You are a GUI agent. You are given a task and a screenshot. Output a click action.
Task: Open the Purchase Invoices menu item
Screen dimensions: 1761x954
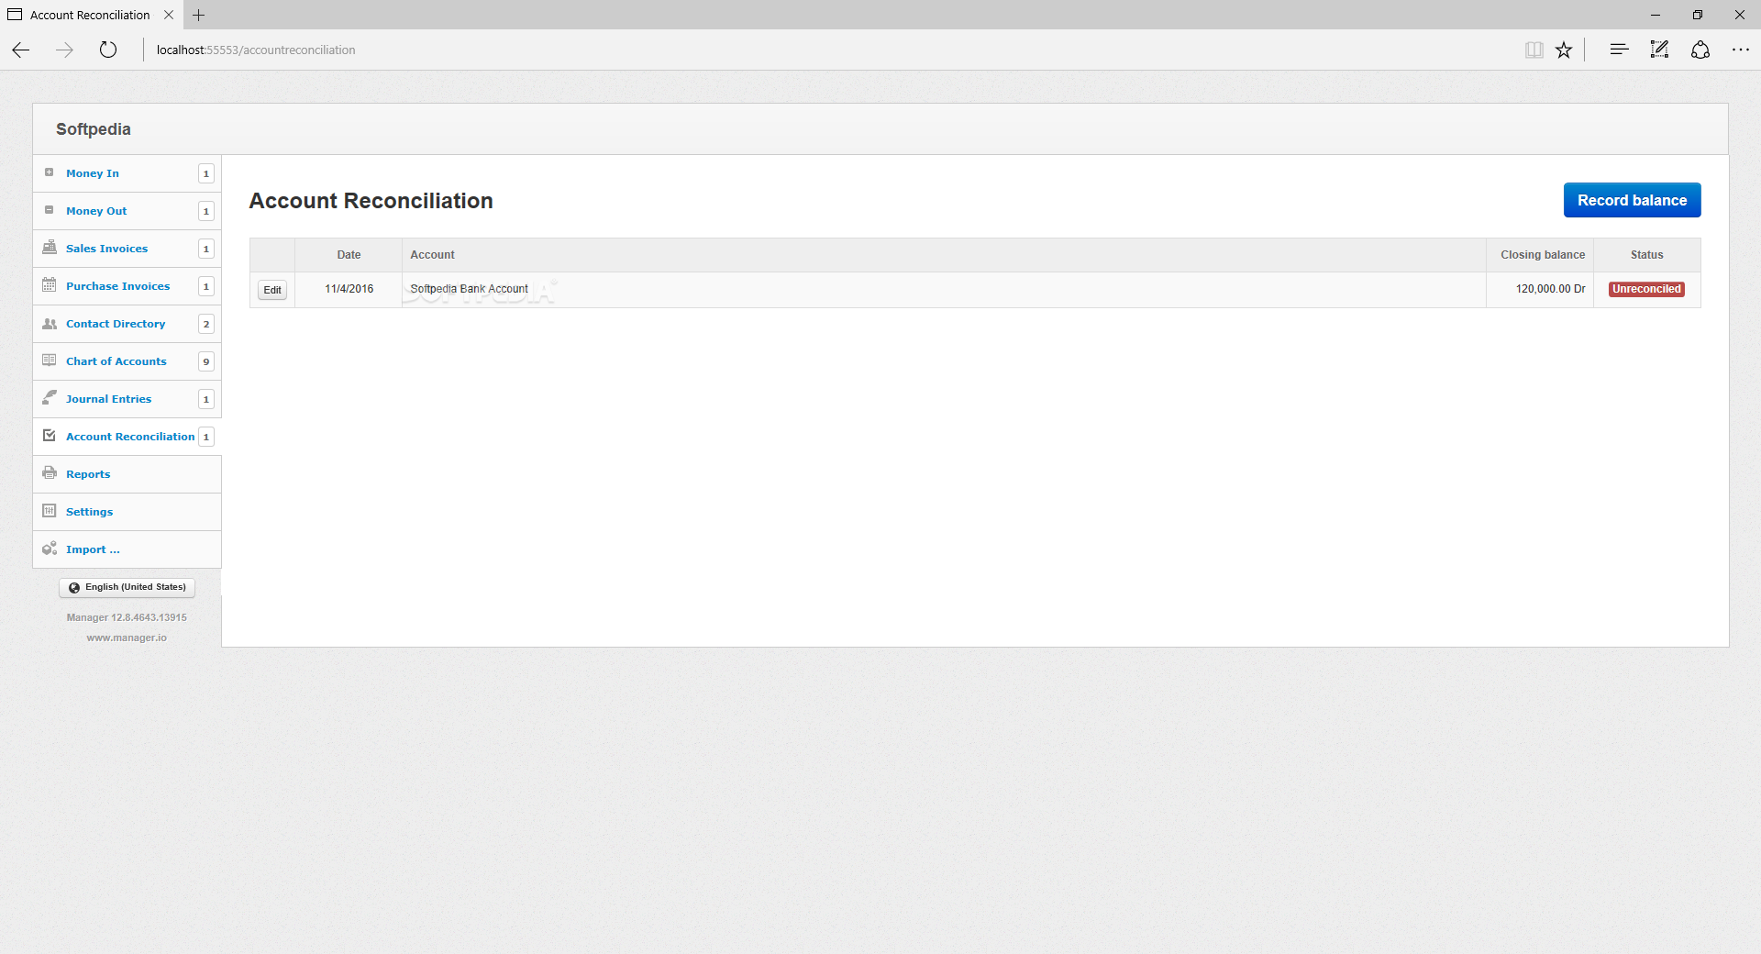127,286
